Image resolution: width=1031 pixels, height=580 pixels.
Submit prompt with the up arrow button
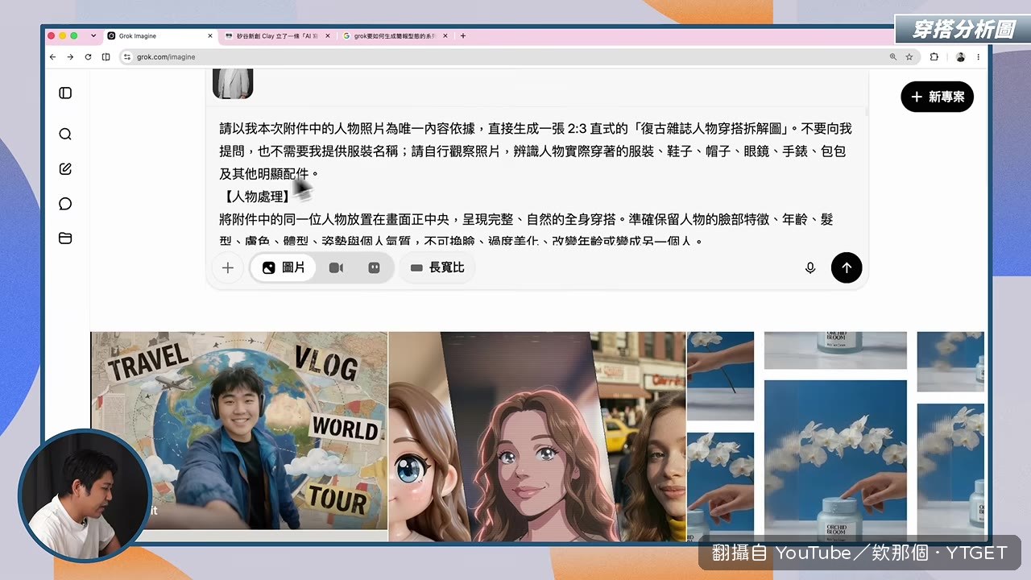(847, 267)
